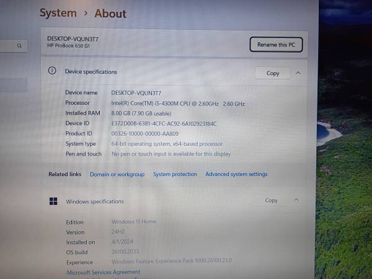Open the System protection link
The height and width of the screenshot is (279, 372).
[x=175, y=174]
